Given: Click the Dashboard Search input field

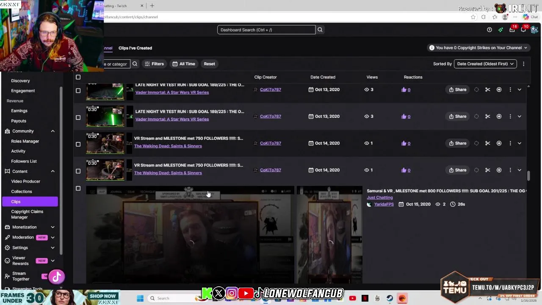Looking at the screenshot, I should point(266,30).
